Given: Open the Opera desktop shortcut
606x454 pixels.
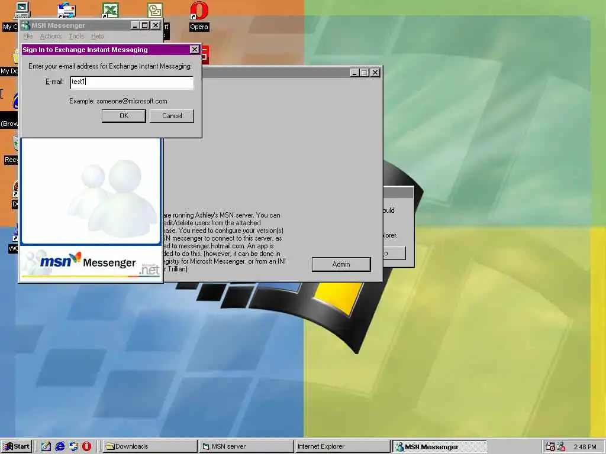Looking at the screenshot, I should point(199,16).
